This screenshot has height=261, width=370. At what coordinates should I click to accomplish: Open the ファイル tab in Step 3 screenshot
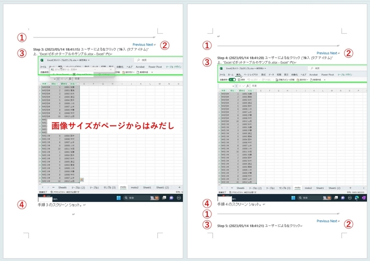pos(43,67)
